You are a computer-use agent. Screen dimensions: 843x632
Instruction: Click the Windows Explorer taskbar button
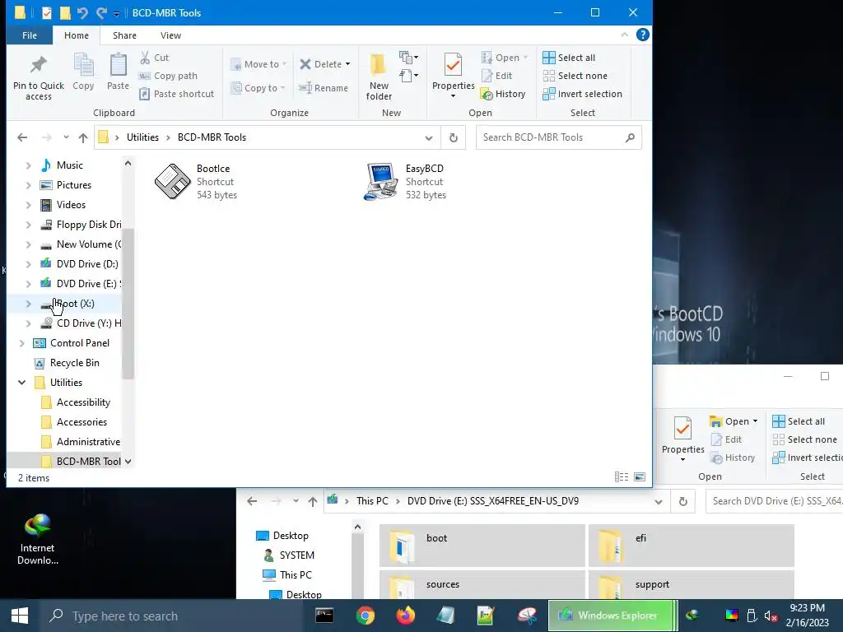pos(610,616)
